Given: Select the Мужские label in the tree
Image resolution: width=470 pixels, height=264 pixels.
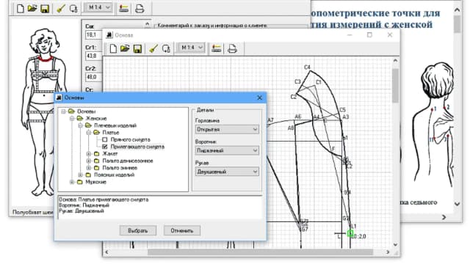Looking at the screenshot, I should 96,182.
